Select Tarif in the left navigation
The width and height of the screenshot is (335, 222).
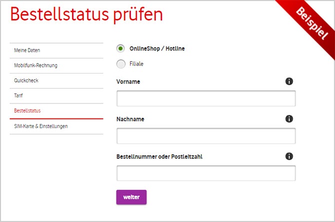point(56,95)
